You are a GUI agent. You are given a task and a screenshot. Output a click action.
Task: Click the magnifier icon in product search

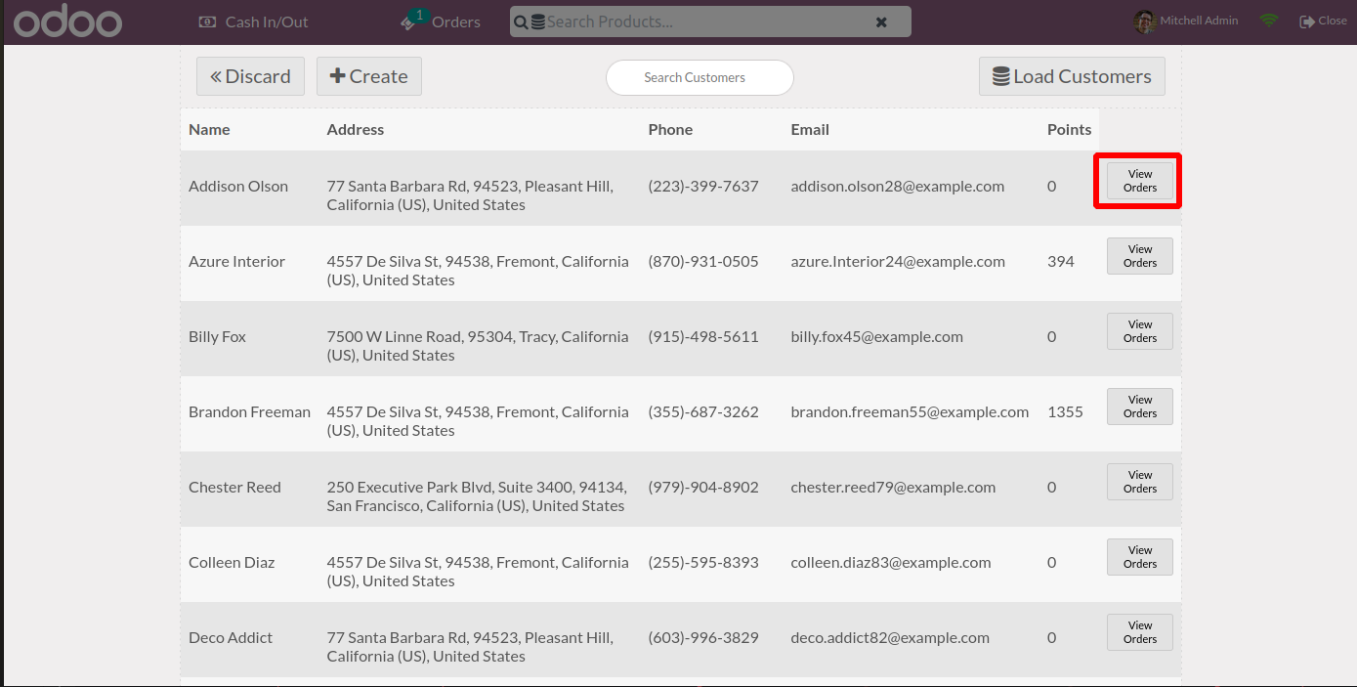tap(521, 22)
